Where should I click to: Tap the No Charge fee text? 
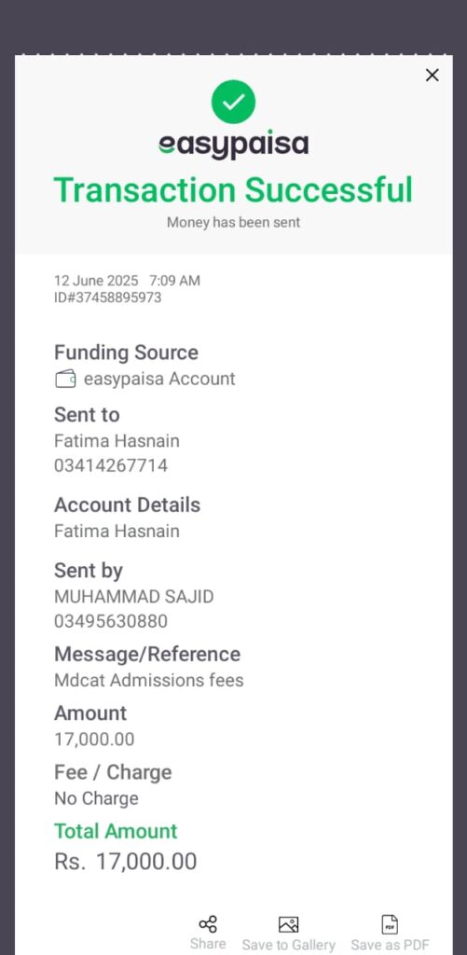point(96,798)
